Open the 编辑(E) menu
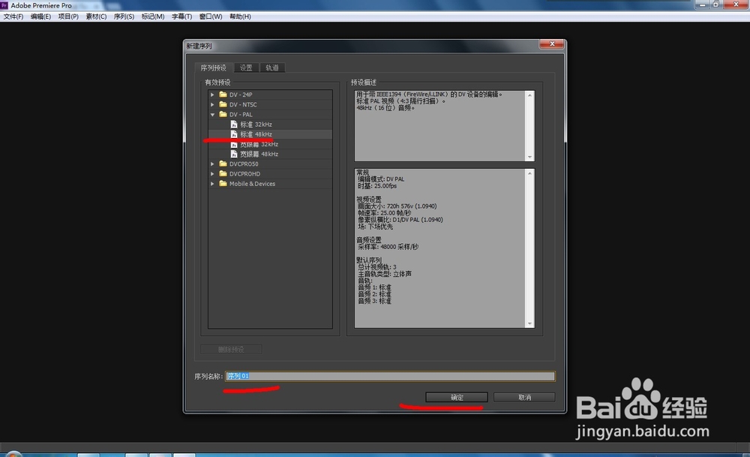This screenshot has width=750, height=457. click(x=40, y=17)
